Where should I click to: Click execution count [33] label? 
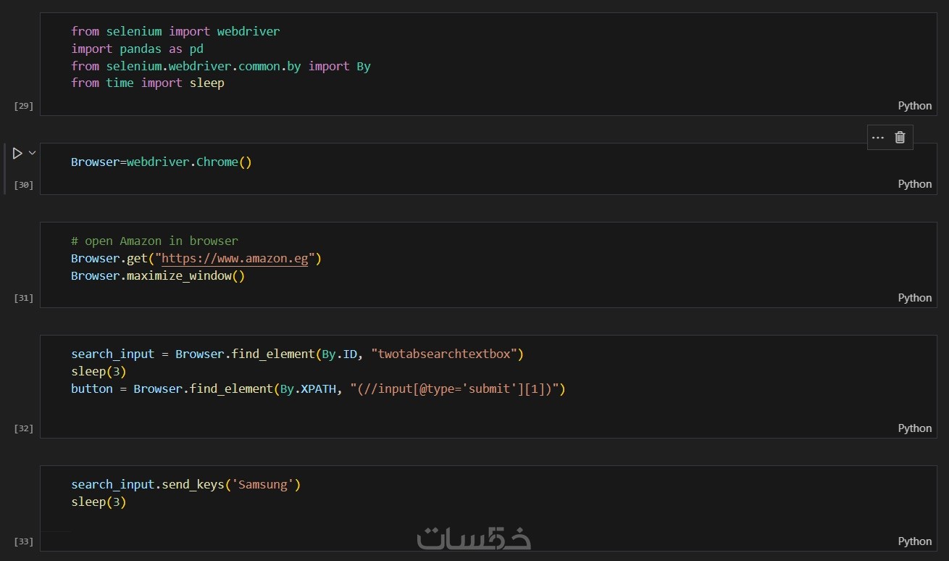pos(24,541)
